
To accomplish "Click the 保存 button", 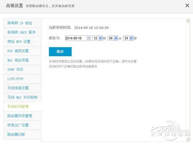I will click(x=60, y=51).
